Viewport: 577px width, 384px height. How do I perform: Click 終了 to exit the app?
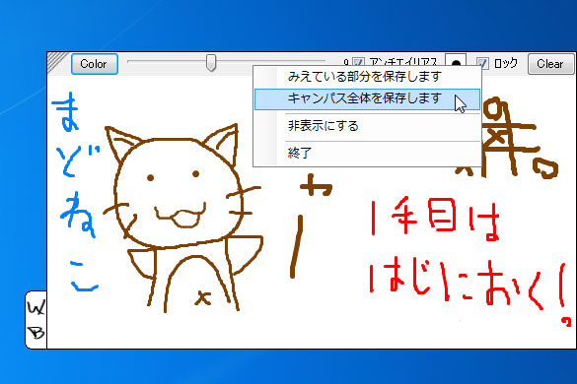coord(367,153)
